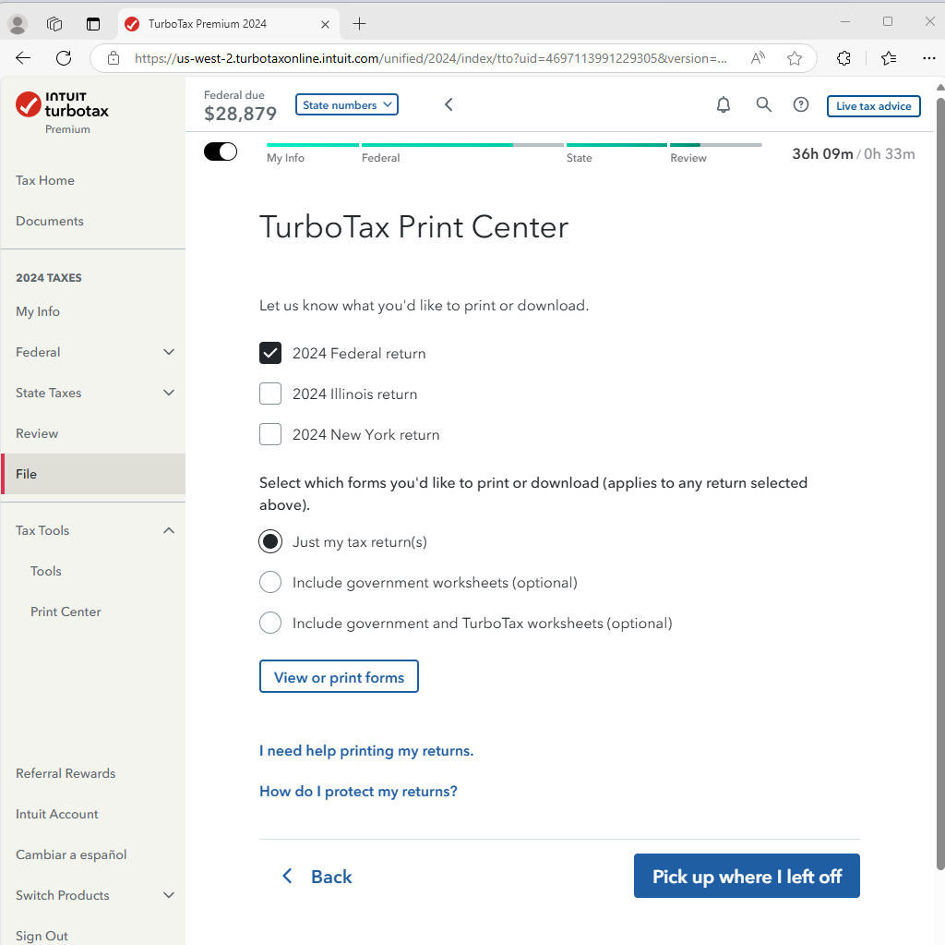Screen dimensions: 945x945
Task: Click Live tax advice button
Action: (x=873, y=105)
